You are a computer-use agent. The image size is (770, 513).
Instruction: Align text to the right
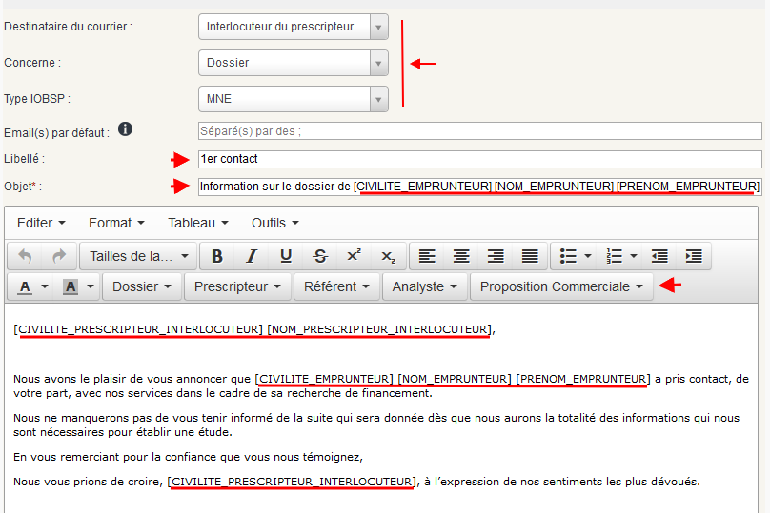pos(496,256)
